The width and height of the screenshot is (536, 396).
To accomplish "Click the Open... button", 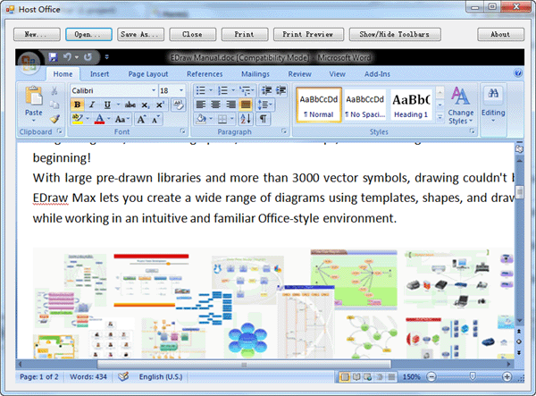I will coord(88,34).
